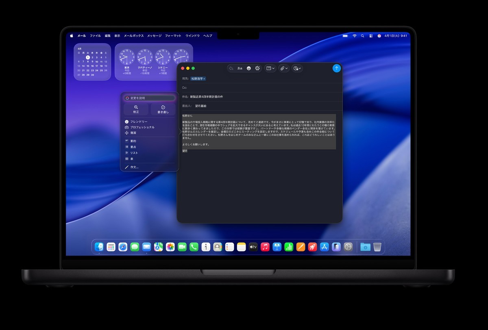The width and height of the screenshot is (488, 330).
Task: Click the あぁ font formatting icon
Action: point(241,68)
